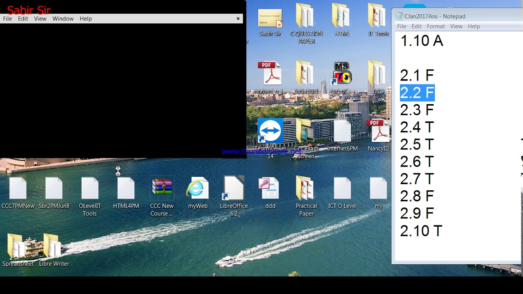The image size is (523, 294).
Task: Open the C QUESTION PAPER folder
Action: click(x=306, y=23)
